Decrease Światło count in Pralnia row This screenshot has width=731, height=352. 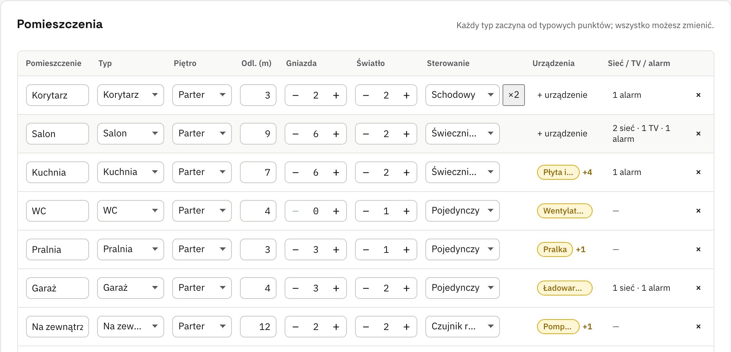366,250
